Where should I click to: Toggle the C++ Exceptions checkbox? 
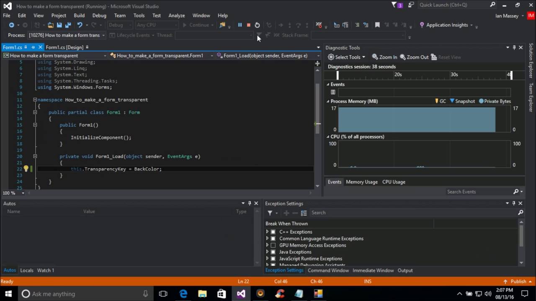pos(273,232)
